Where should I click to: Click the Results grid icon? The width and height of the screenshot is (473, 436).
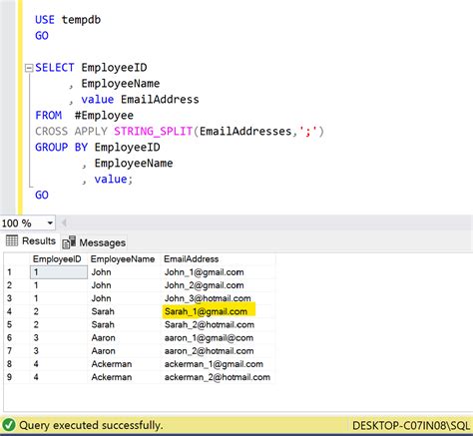pos(12,240)
